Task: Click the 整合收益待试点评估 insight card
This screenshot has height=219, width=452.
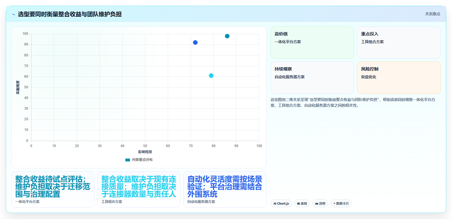Action: tap(53, 189)
